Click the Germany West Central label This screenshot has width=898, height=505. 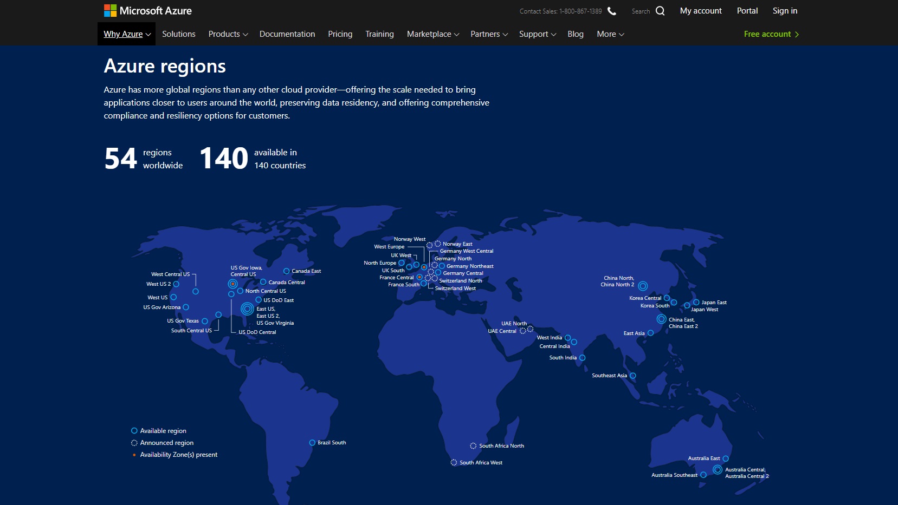pyautogui.click(x=467, y=251)
